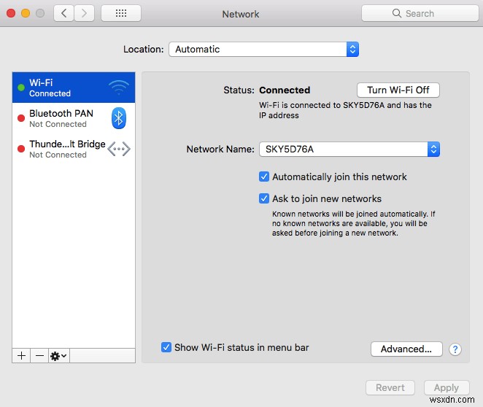Click the Apply button
Viewport: 483px width, 407px height.
click(x=447, y=387)
